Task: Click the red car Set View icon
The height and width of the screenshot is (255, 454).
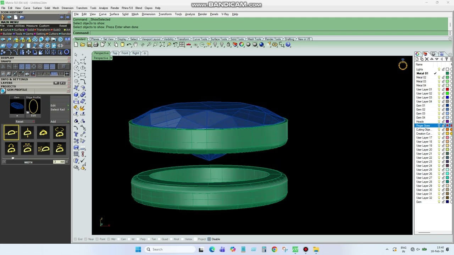Action: point(189,45)
